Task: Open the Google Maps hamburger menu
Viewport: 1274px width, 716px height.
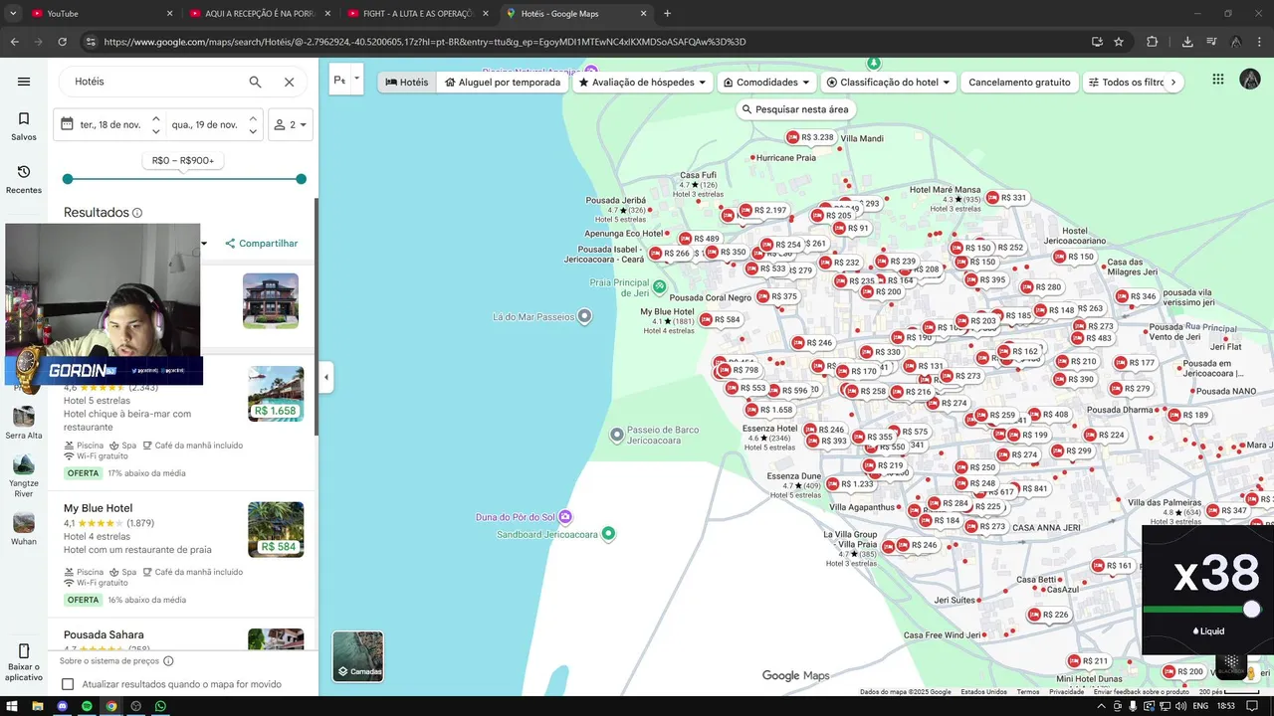Action: click(x=24, y=82)
